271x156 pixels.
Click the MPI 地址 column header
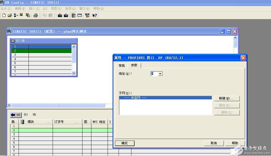[x=99, y=122]
